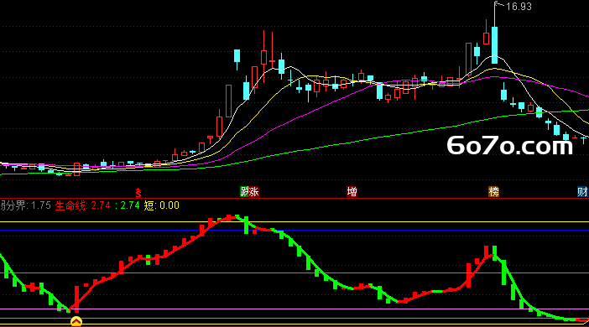The image size is (589, 327).
Task: Click the 增 info marker icon
Action: 352,191
